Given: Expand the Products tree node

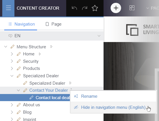Looking at the screenshot, I should [12, 68].
